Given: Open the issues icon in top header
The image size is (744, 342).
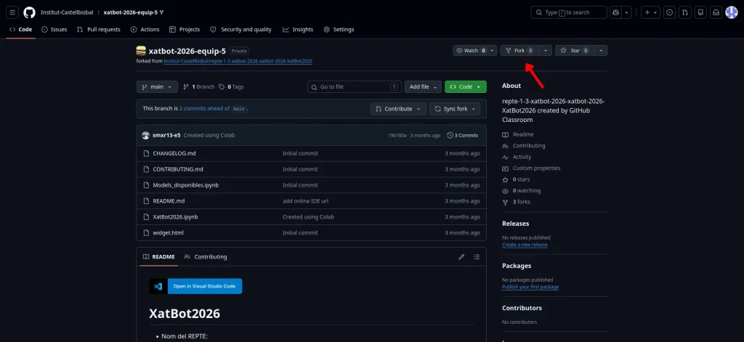Looking at the screenshot, I should tap(669, 12).
